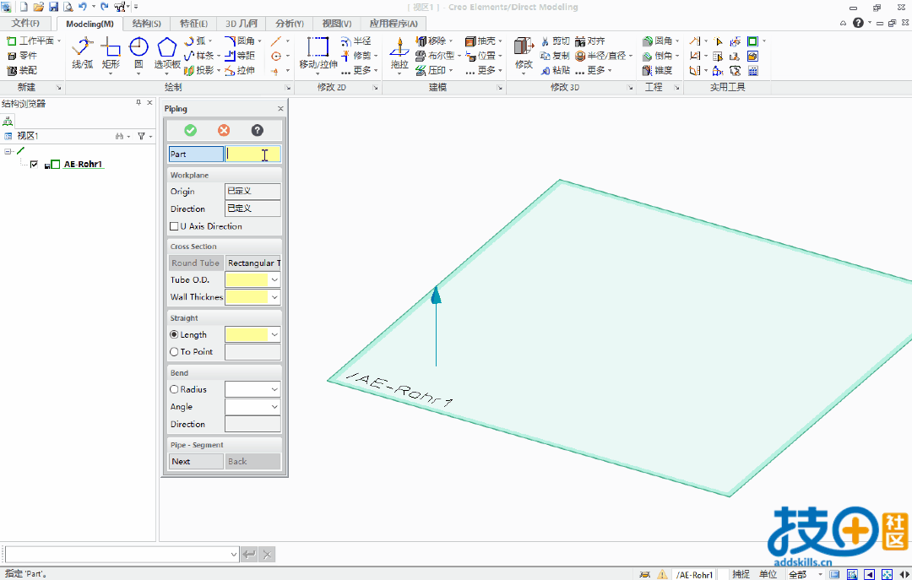Screen dimensions: 912x580
Task: Select the 等距 offset tool
Action: point(240,56)
